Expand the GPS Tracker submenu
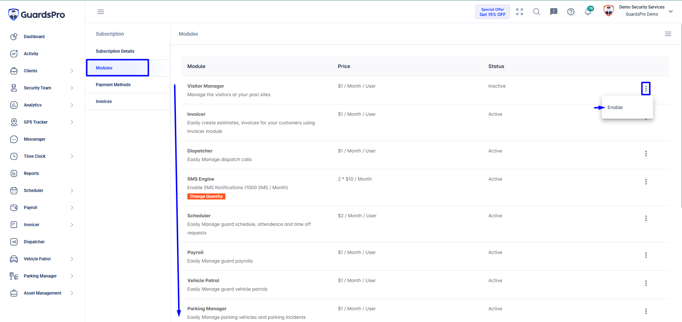 pyautogui.click(x=72, y=122)
